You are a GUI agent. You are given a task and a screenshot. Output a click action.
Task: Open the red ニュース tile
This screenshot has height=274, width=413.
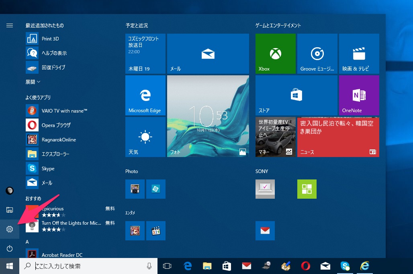tap(338, 137)
